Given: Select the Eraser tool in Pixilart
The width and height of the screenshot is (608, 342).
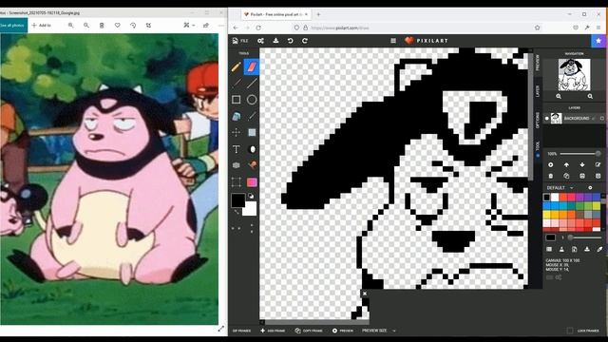Looking at the screenshot, I should [x=252, y=67].
